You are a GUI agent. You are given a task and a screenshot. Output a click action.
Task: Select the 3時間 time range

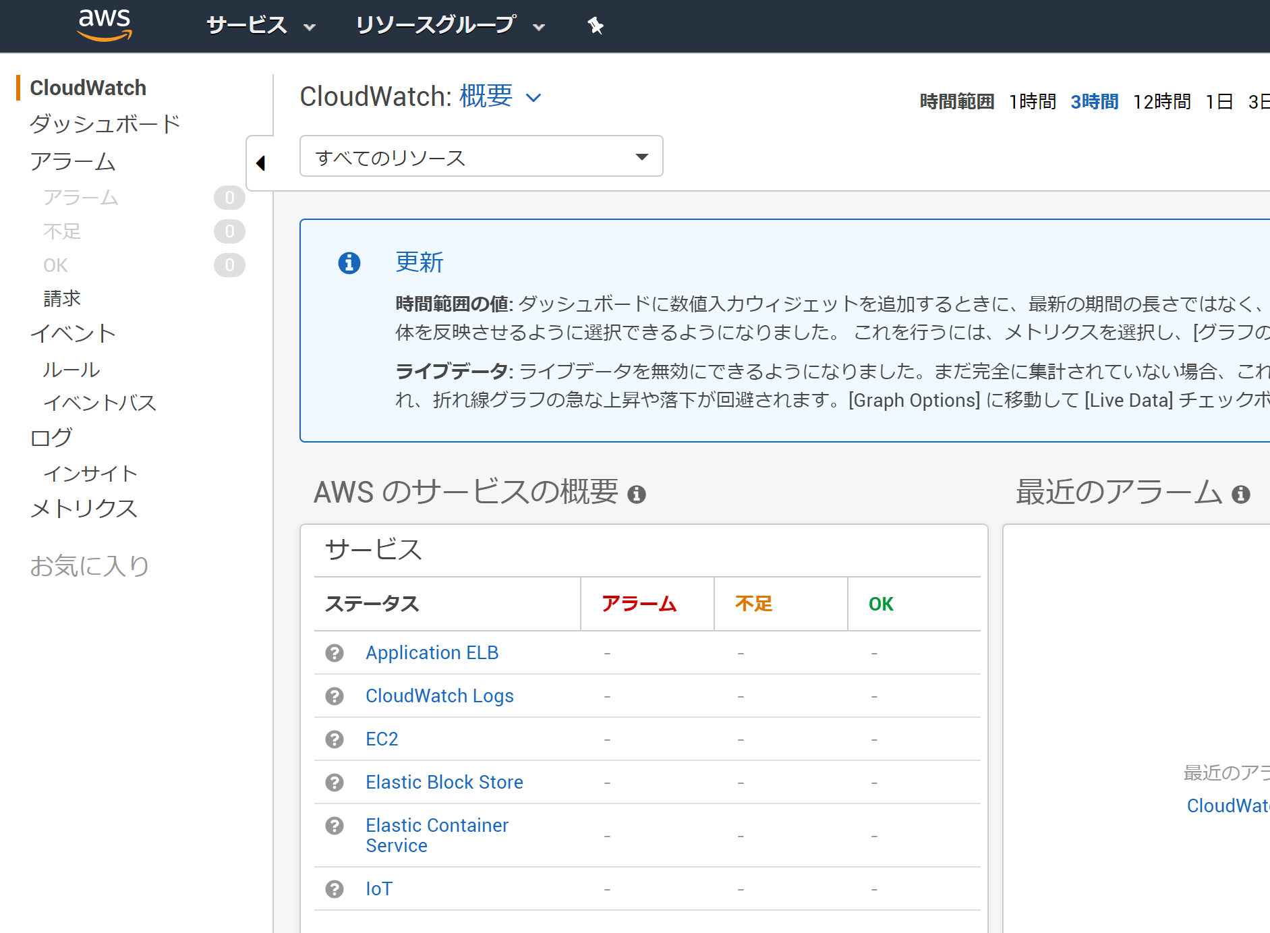(x=1095, y=102)
